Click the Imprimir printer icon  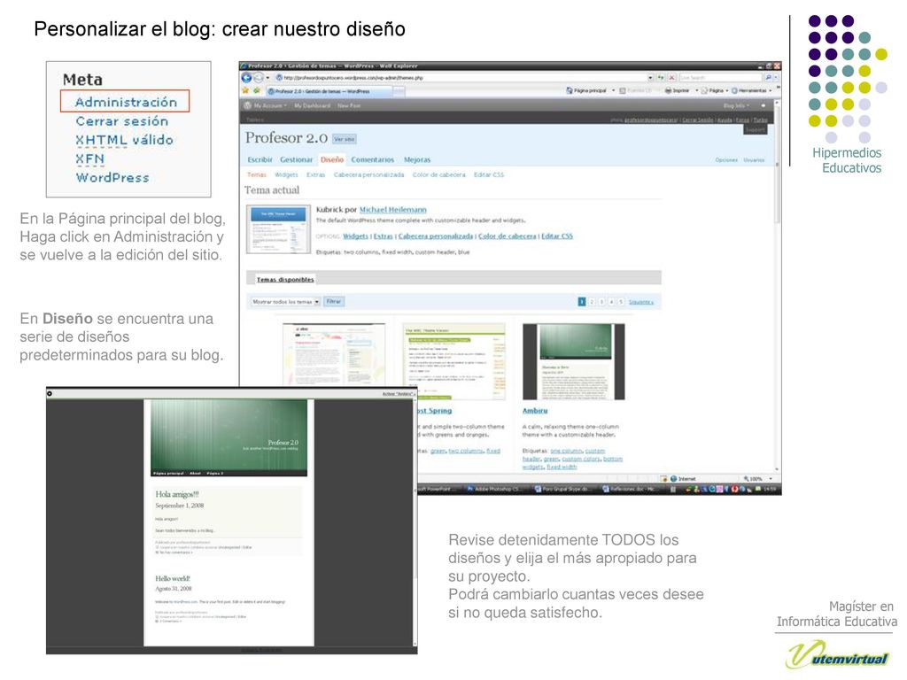tap(668, 91)
